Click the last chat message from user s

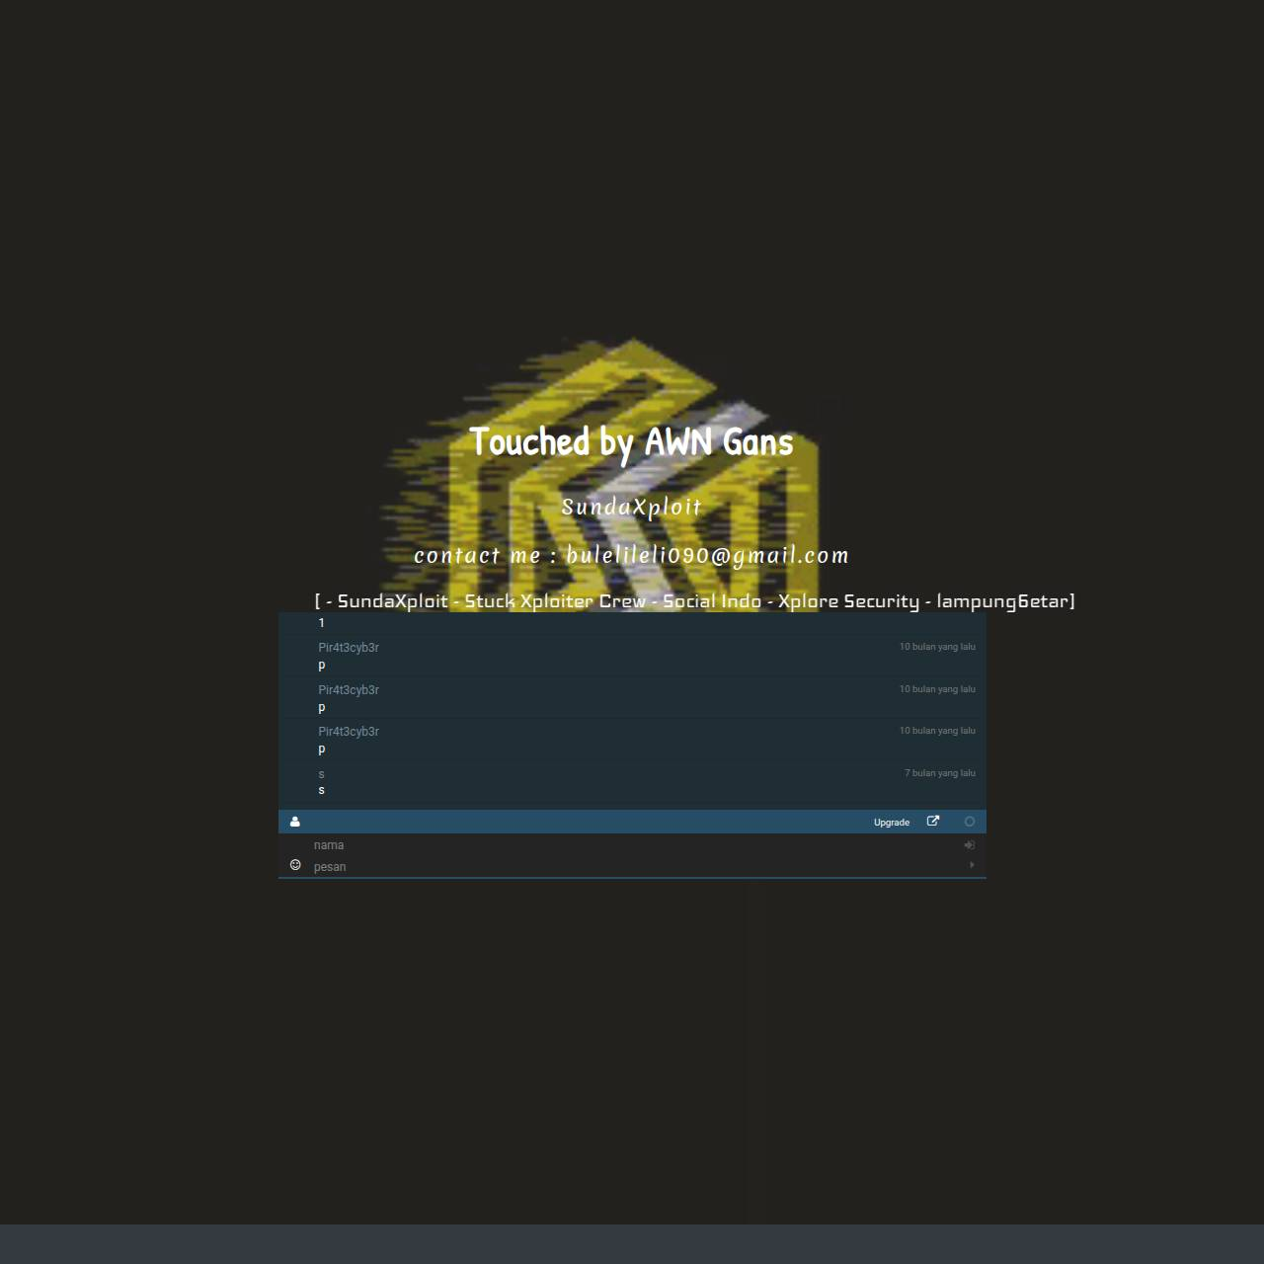point(321,790)
